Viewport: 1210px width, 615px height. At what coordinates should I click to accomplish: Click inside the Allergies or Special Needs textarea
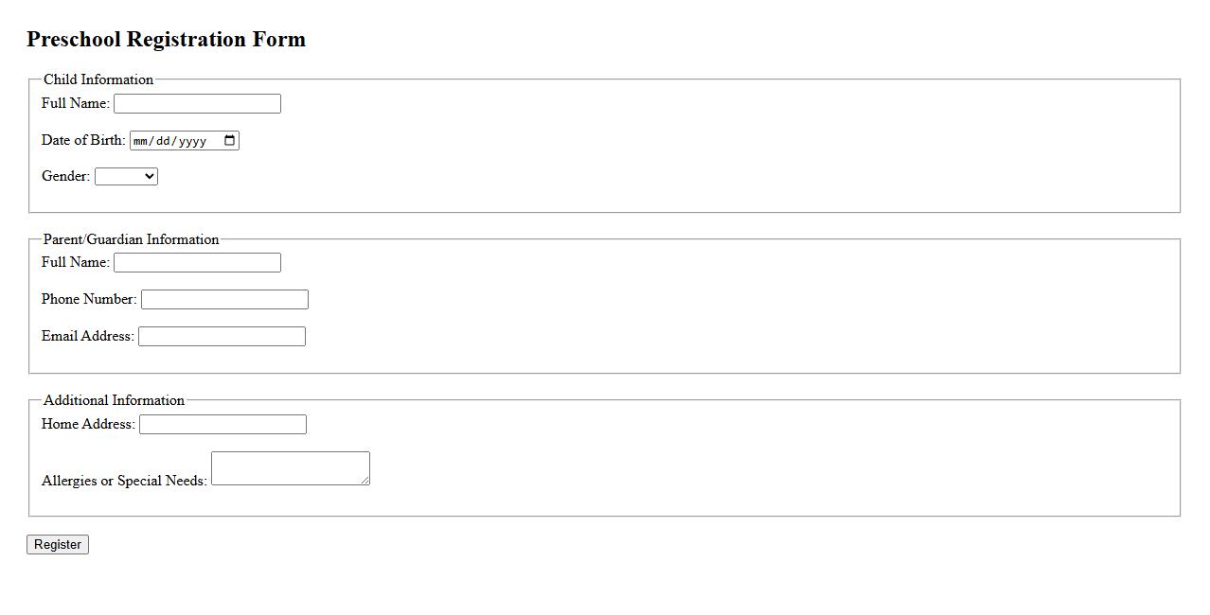pyautogui.click(x=290, y=468)
